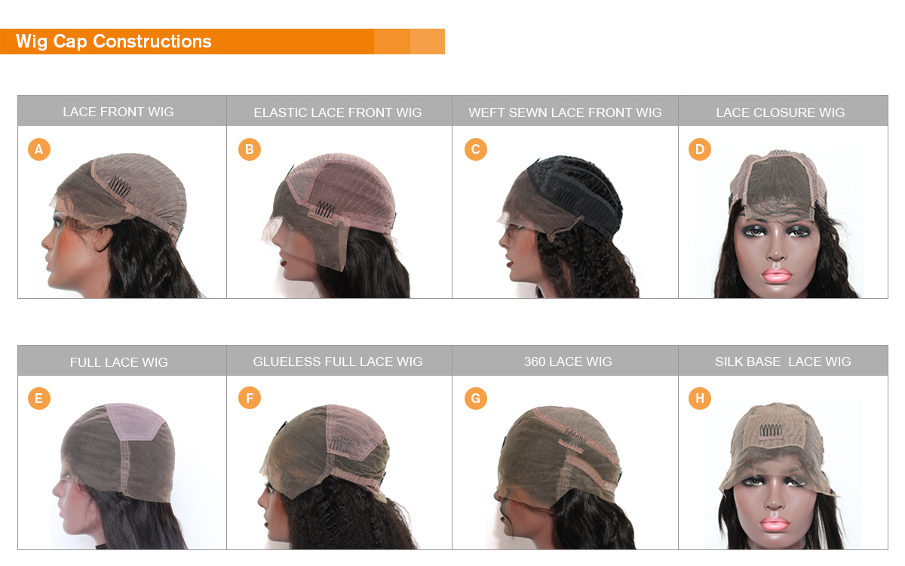Select the Silk Base Lace Wig header
This screenshot has width=905, height=566.
click(783, 361)
